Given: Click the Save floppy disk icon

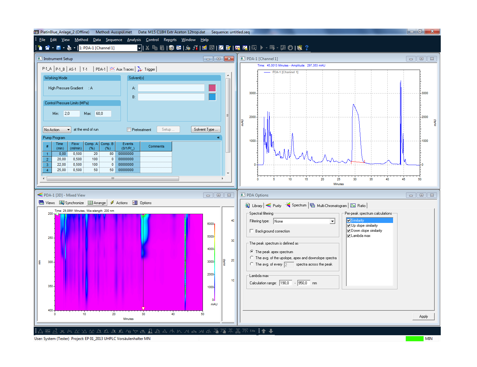Looking at the screenshot, I should [59, 48].
